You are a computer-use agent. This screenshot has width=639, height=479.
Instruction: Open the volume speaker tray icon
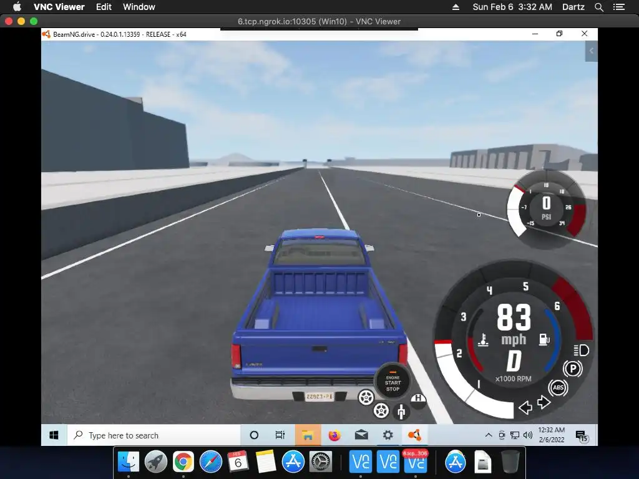pyautogui.click(x=528, y=435)
